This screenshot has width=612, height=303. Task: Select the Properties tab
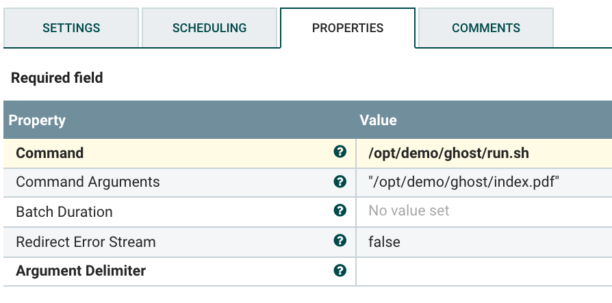click(348, 28)
